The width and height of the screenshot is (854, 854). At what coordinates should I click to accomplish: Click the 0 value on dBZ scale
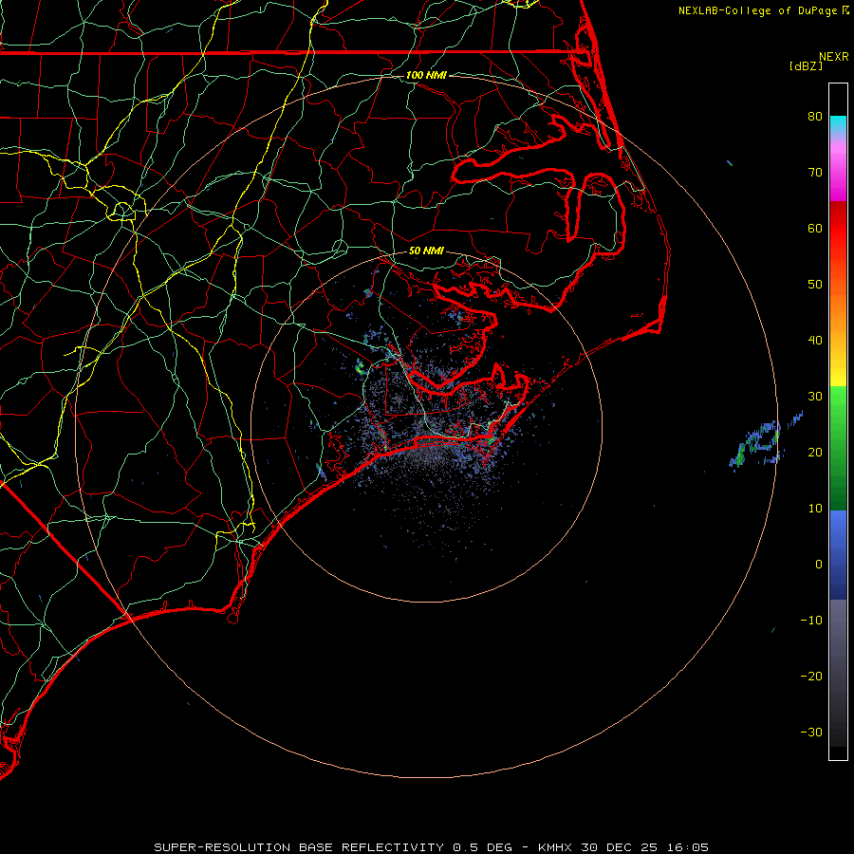click(819, 565)
